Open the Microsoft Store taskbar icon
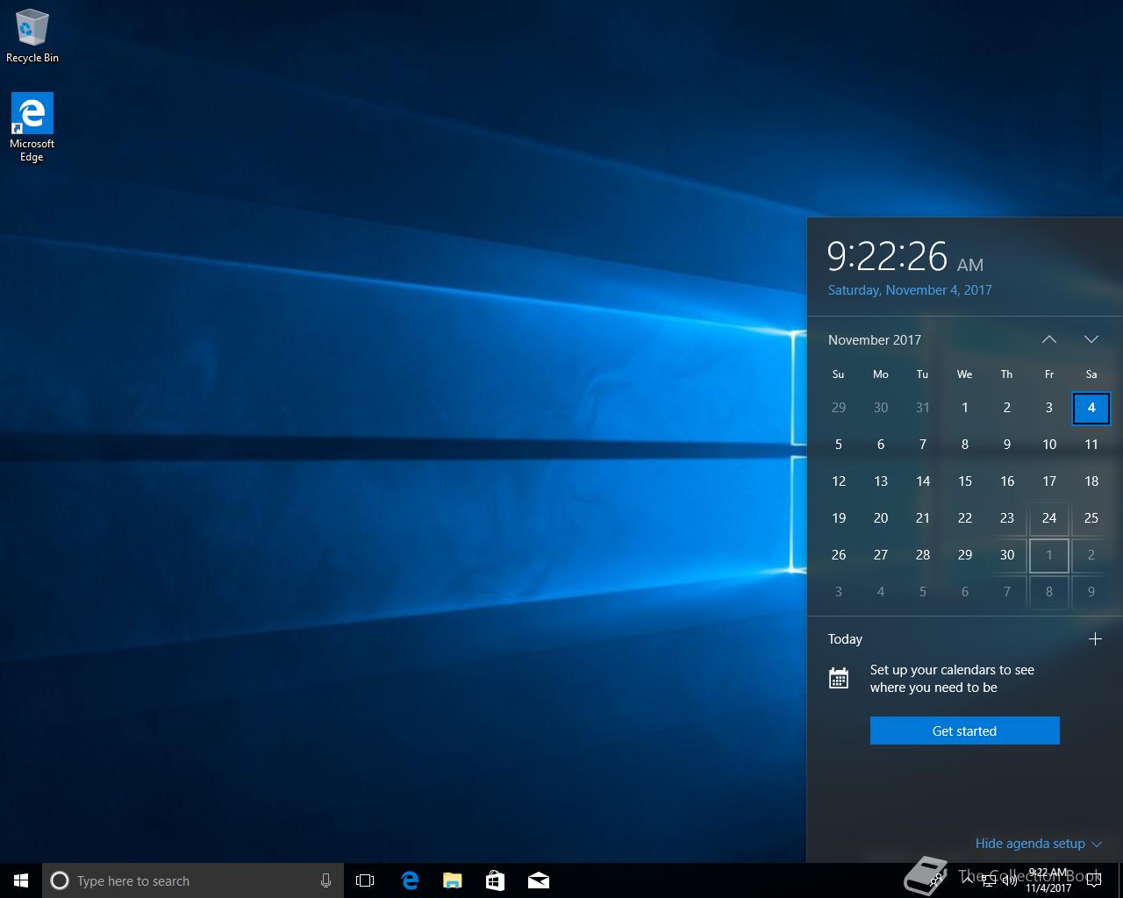This screenshot has height=898, width=1123. pos(495,880)
